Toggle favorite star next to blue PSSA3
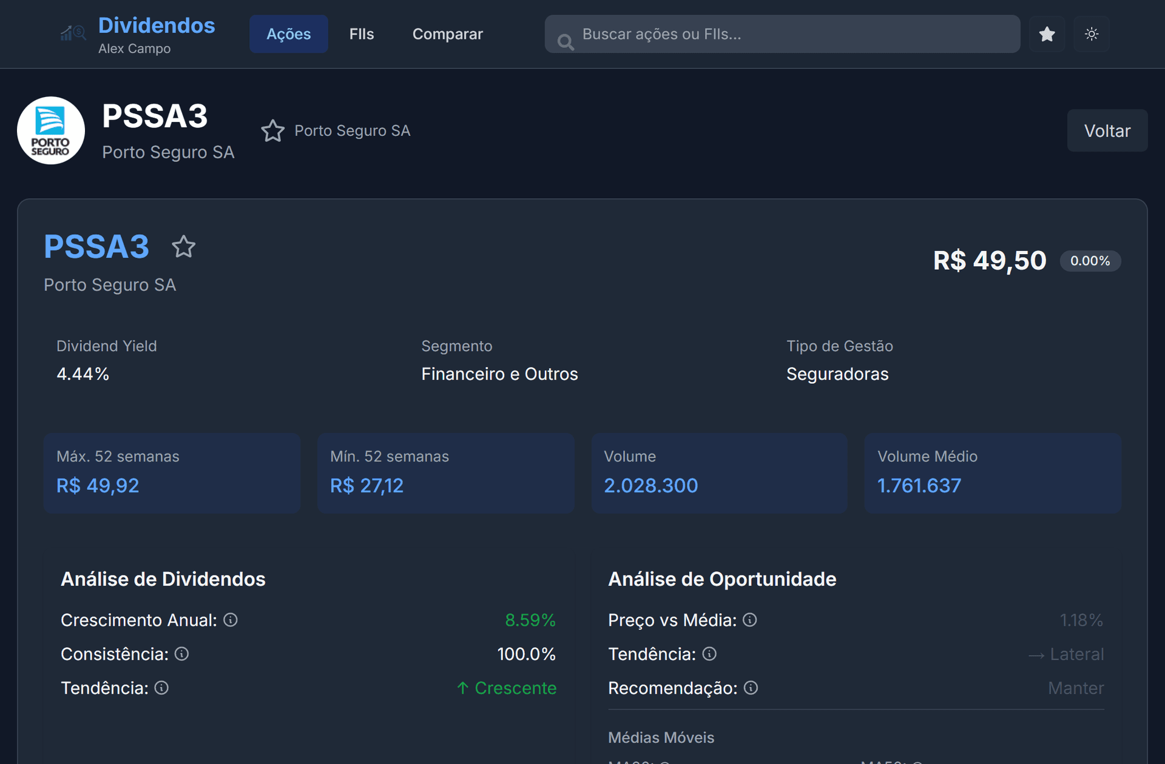 183,247
